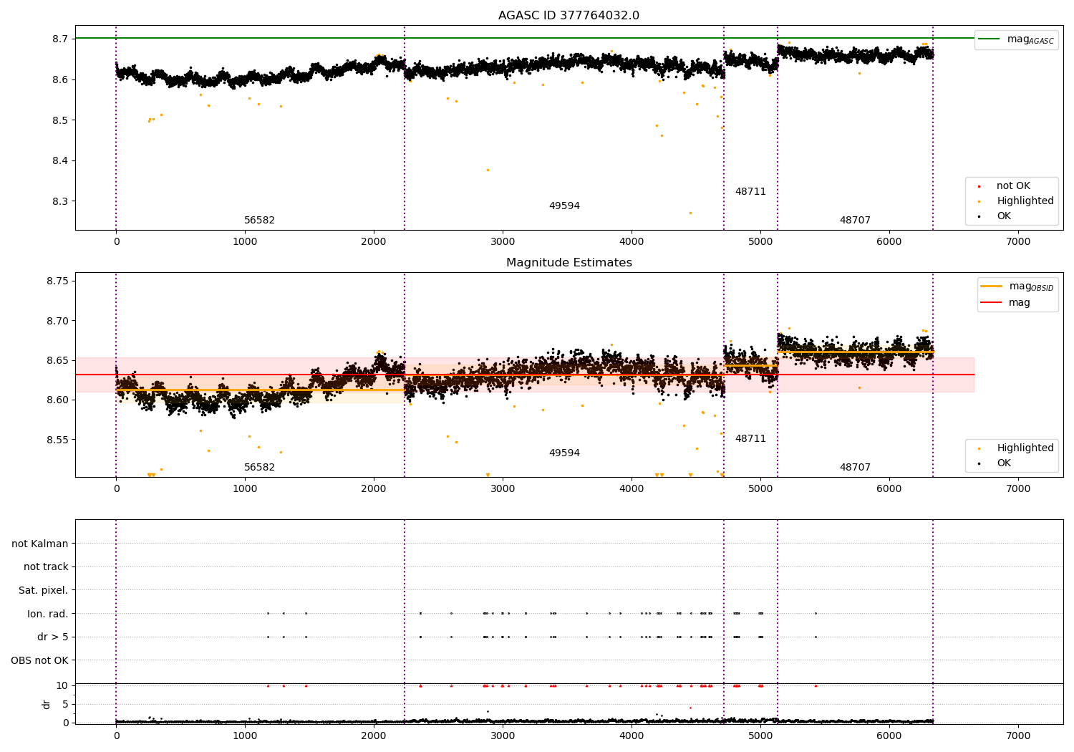This screenshot has width=1074, height=752.
Task: Select OBSID label 48707 in Magnitude Estimates panel
Action: 855,468
